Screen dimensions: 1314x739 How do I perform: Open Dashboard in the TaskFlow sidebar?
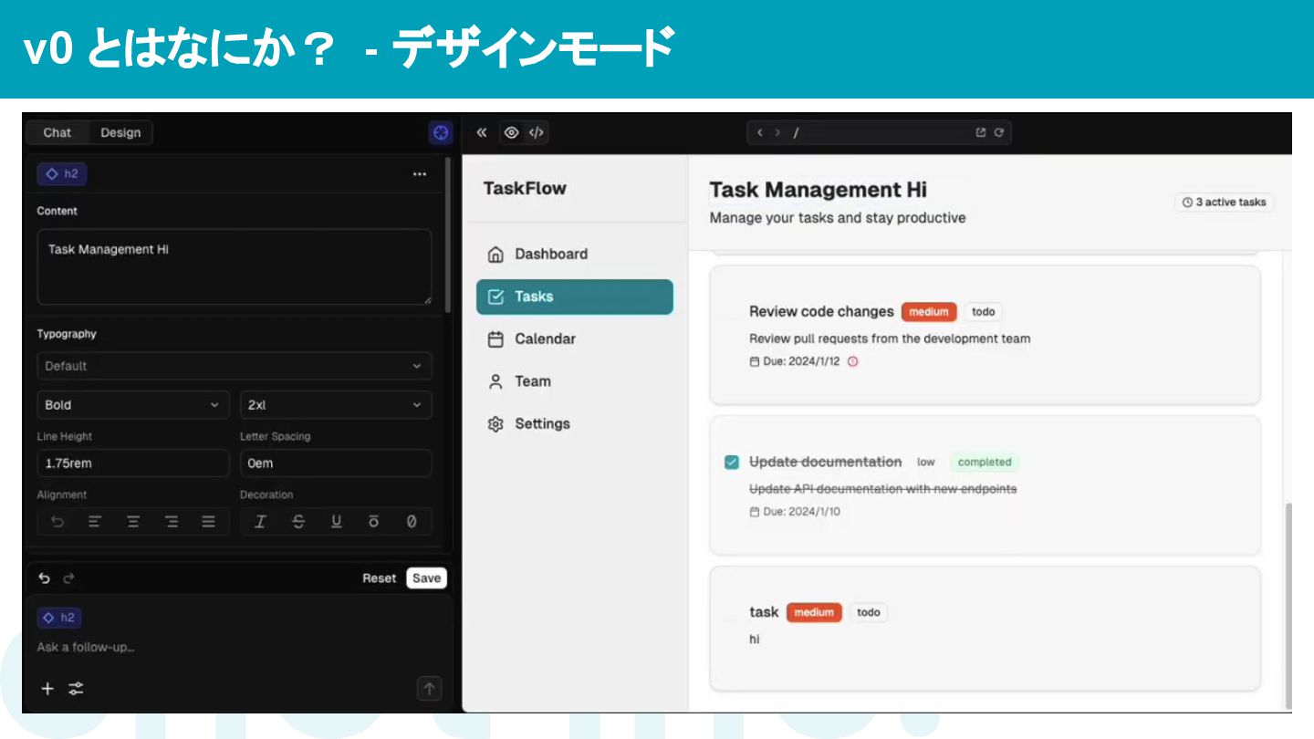point(575,255)
